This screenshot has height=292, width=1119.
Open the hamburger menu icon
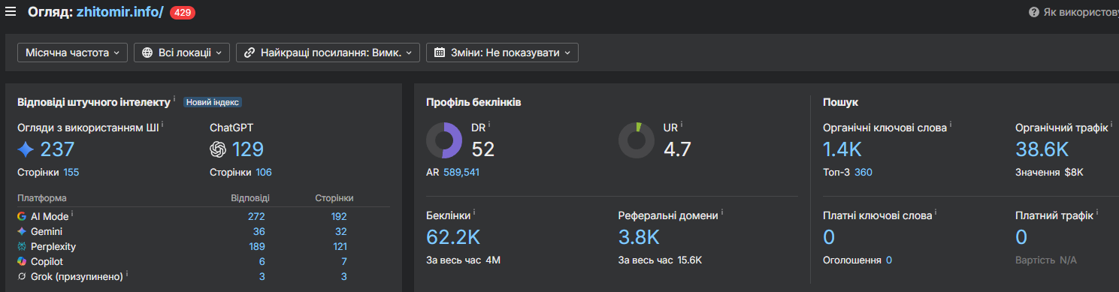(x=11, y=11)
